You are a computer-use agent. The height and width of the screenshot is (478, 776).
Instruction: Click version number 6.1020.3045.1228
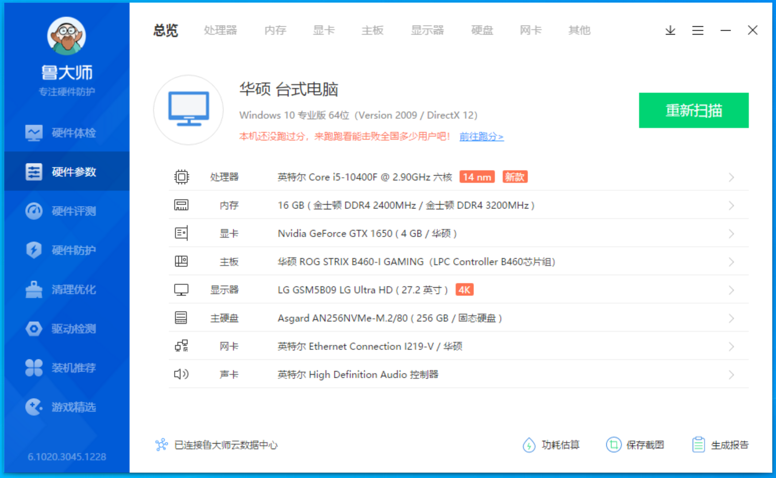pyautogui.click(x=67, y=457)
